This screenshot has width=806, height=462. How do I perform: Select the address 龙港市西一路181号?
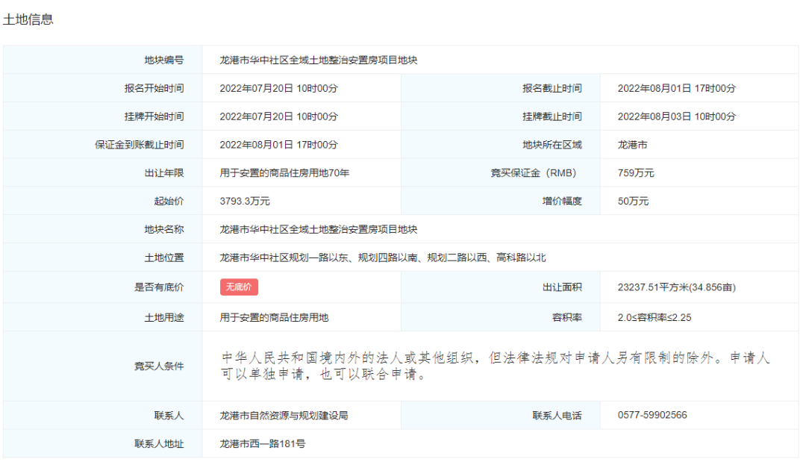pos(262,443)
